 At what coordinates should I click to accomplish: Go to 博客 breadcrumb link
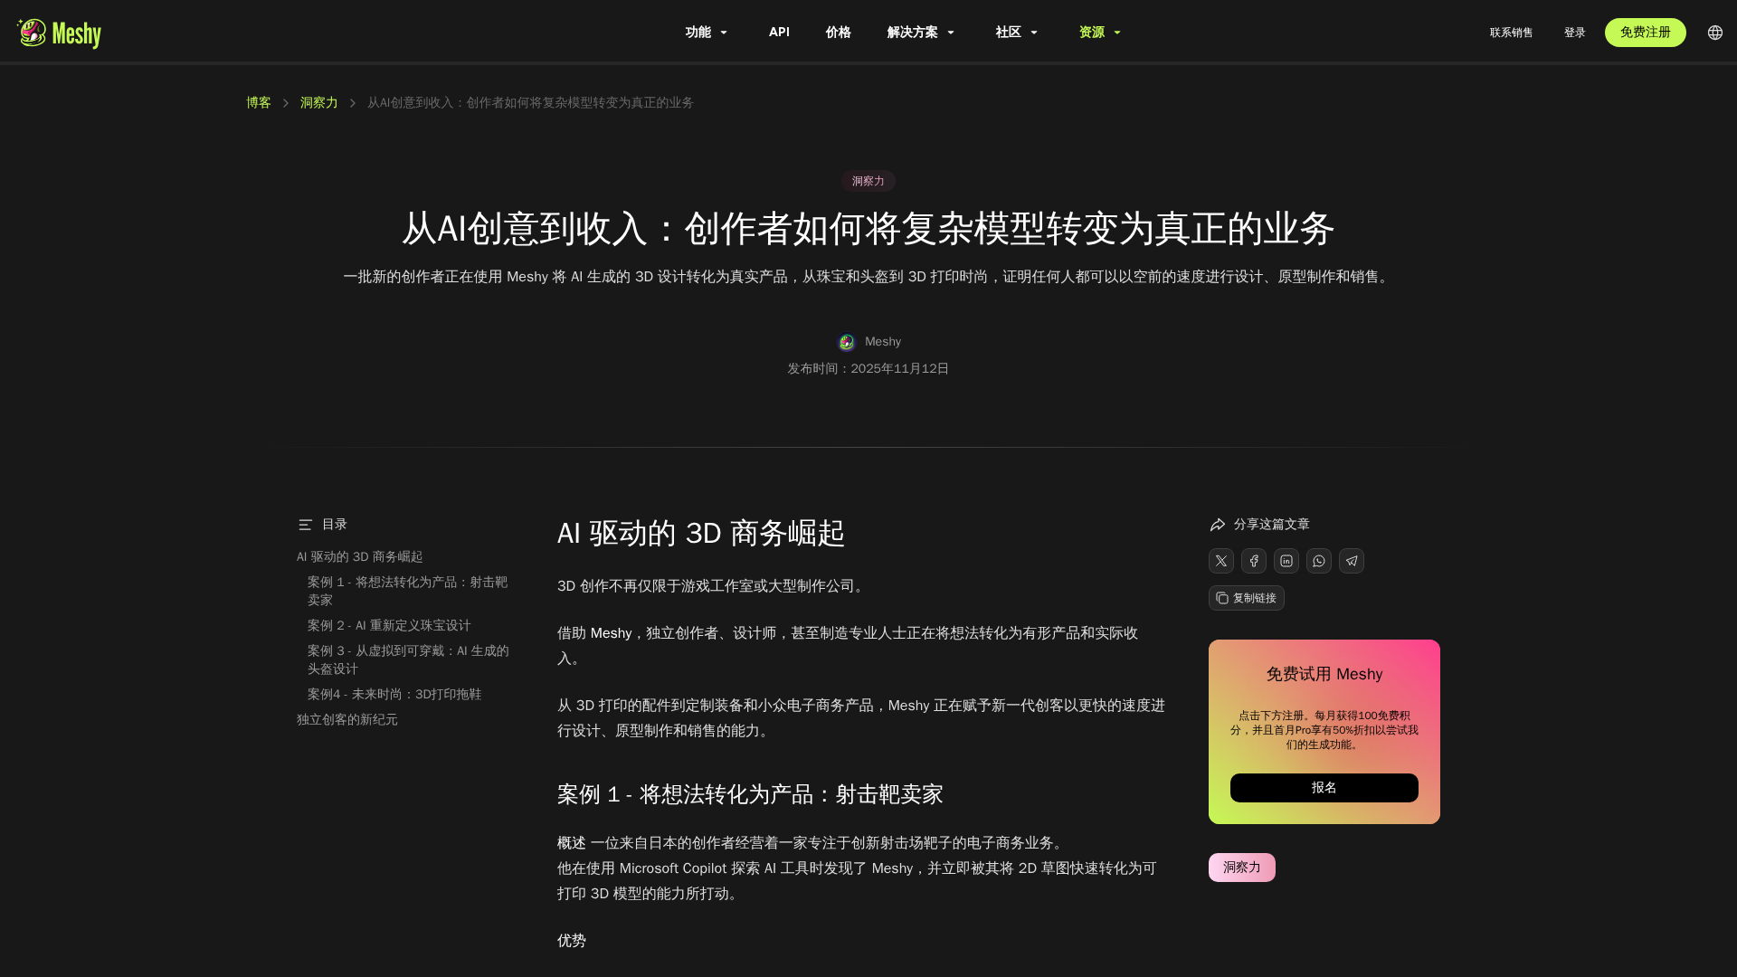258,103
